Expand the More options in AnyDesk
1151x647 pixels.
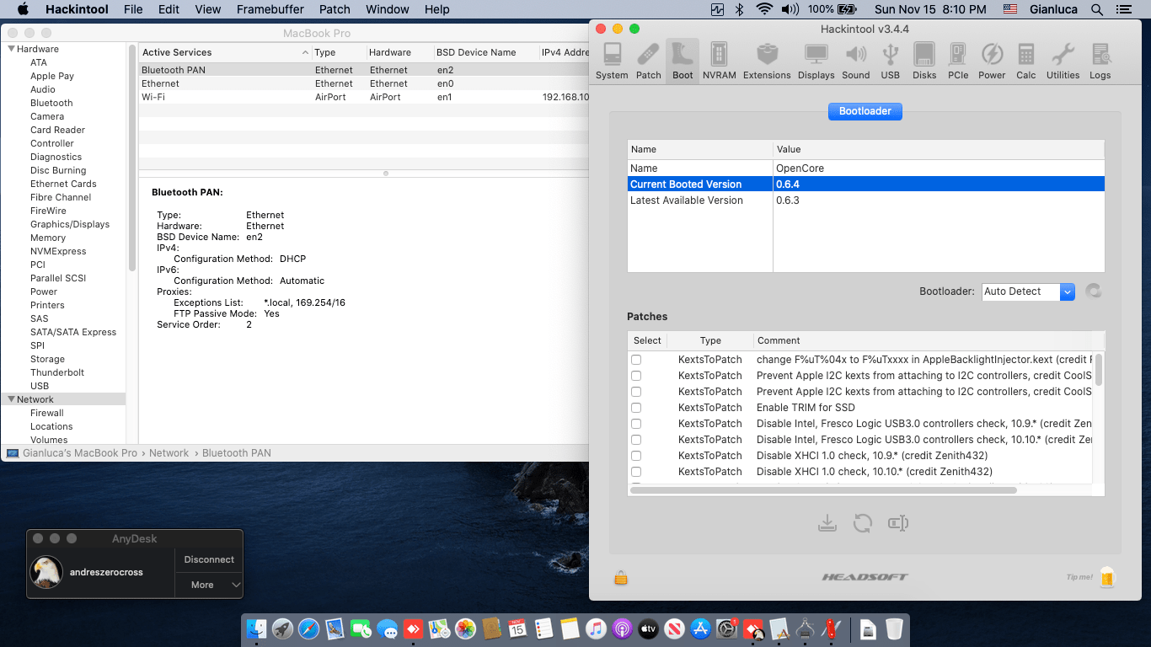click(209, 585)
